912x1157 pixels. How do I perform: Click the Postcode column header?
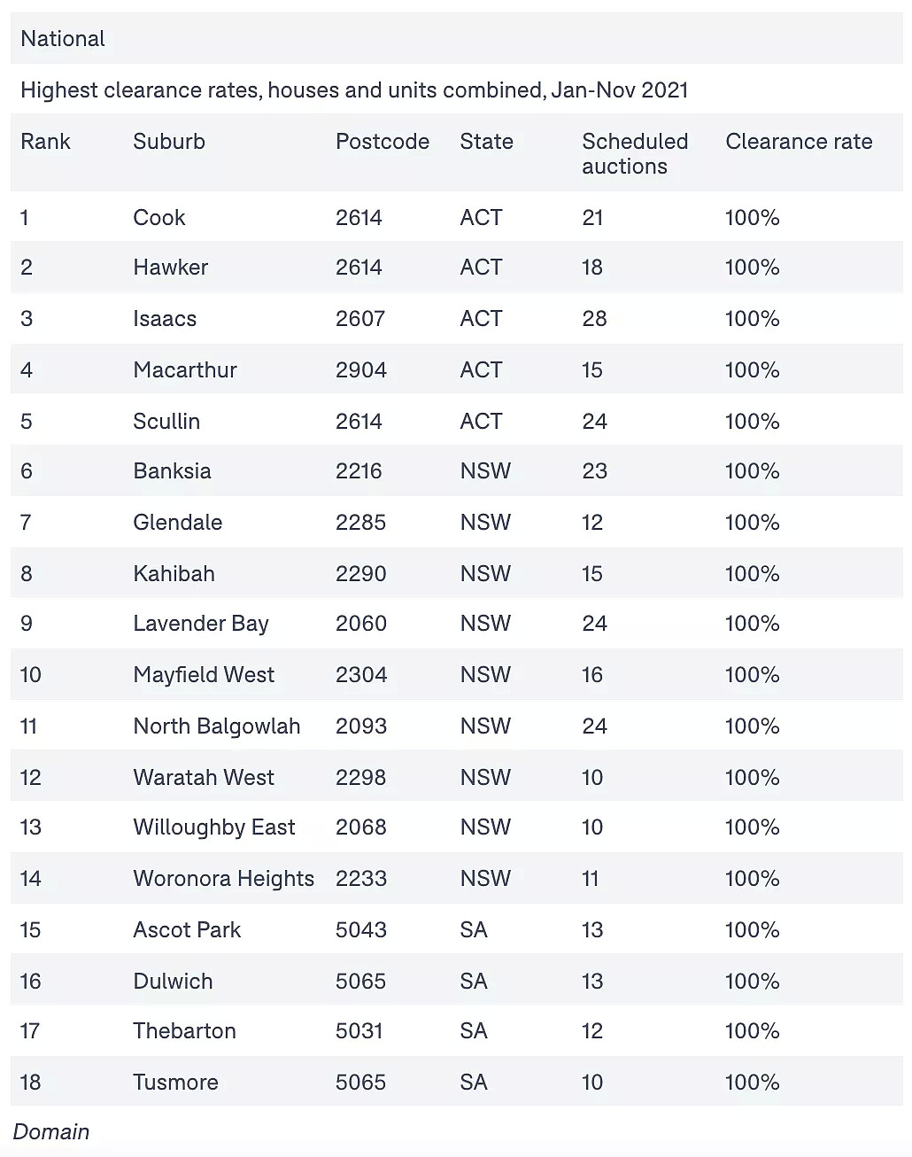click(x=383, y=142)
